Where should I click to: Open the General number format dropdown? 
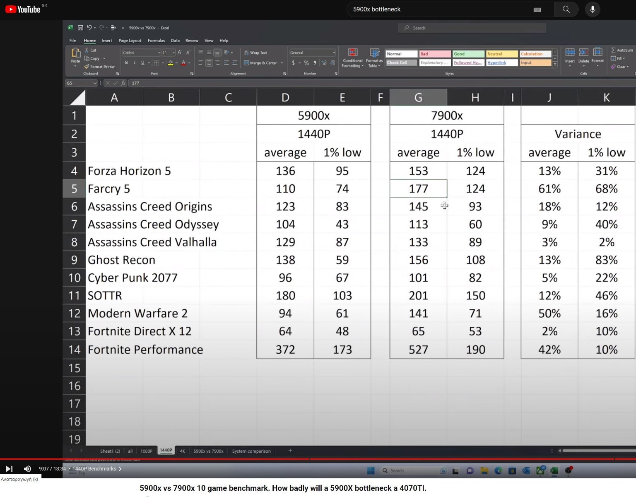334,53
